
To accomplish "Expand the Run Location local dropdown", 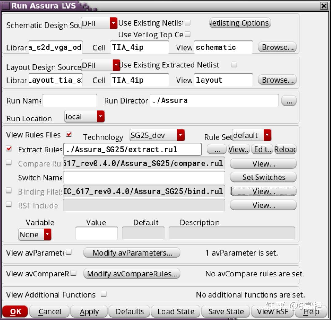I will point(85,117).
